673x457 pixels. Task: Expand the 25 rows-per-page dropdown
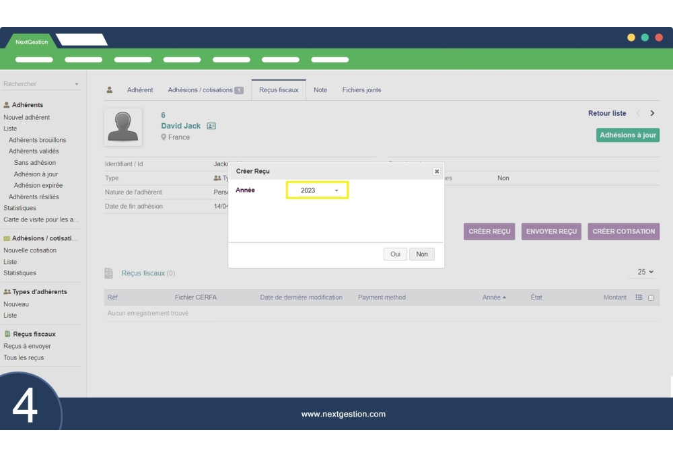645,272
